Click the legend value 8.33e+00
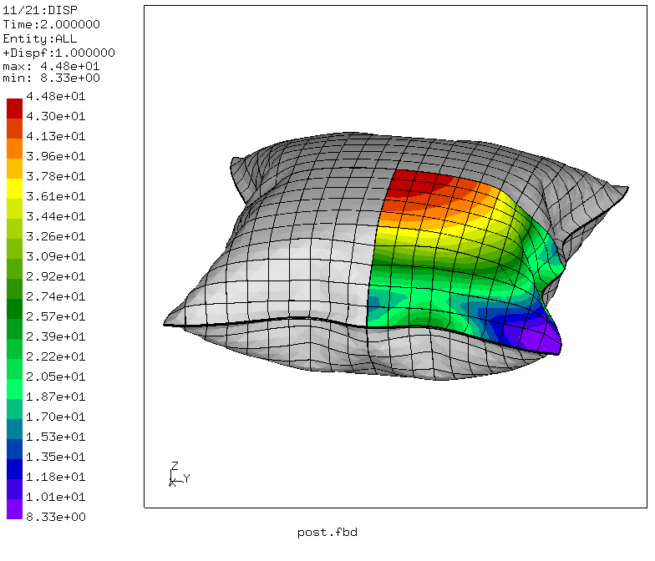 point(55,518)
